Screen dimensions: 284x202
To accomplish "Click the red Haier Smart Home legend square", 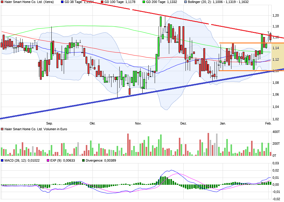I will pyautogui.click(x=2, y=2).
